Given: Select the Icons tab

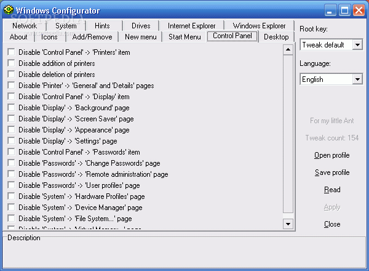Looking at the screenshot, I should coord(49,37).
